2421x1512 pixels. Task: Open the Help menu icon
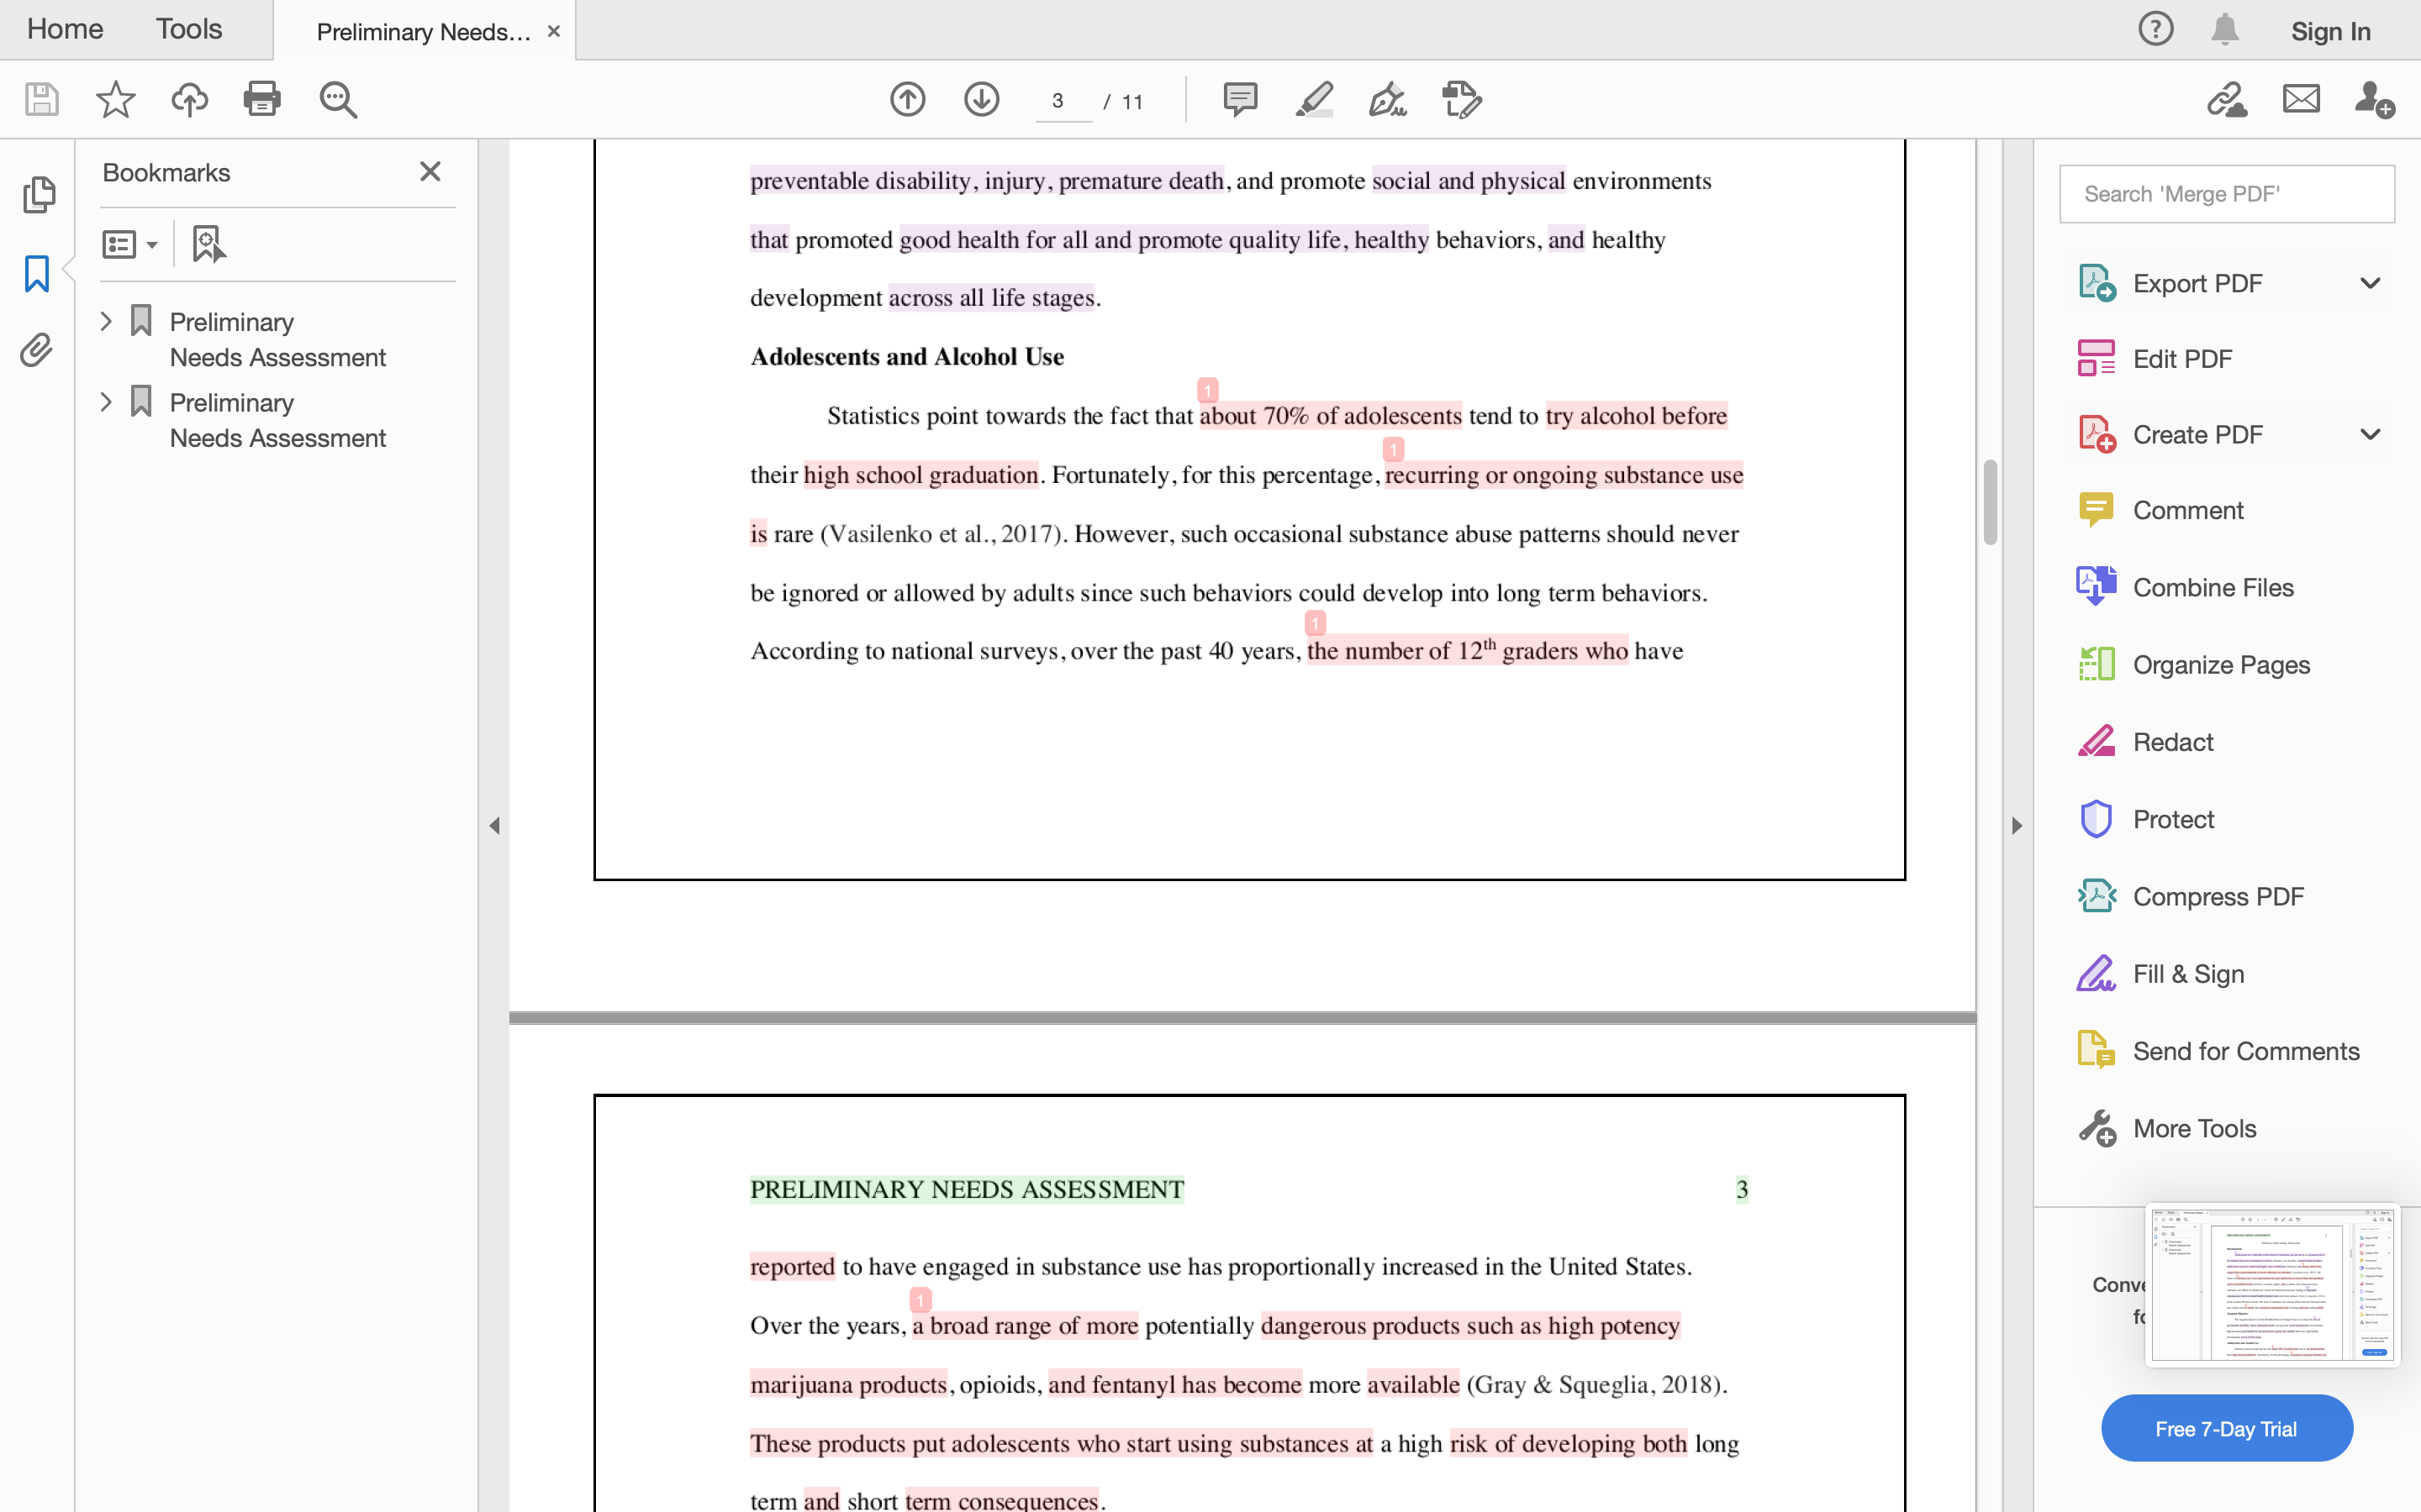coord(2156,29)
